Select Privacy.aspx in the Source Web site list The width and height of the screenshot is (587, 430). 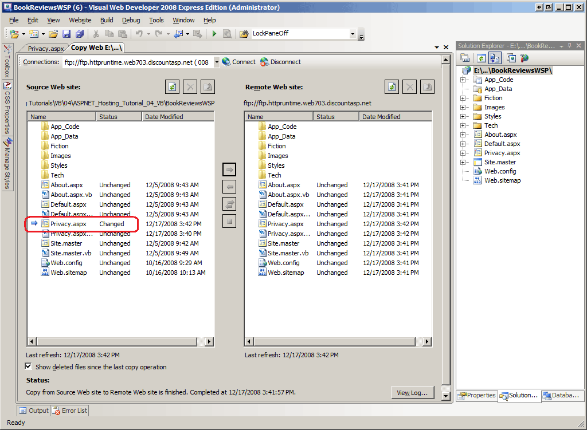68,224
